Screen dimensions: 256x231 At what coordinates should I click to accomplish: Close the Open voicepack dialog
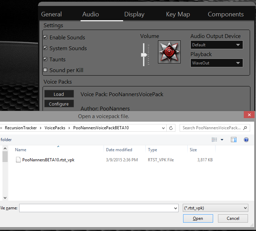[x=249, y=115]
